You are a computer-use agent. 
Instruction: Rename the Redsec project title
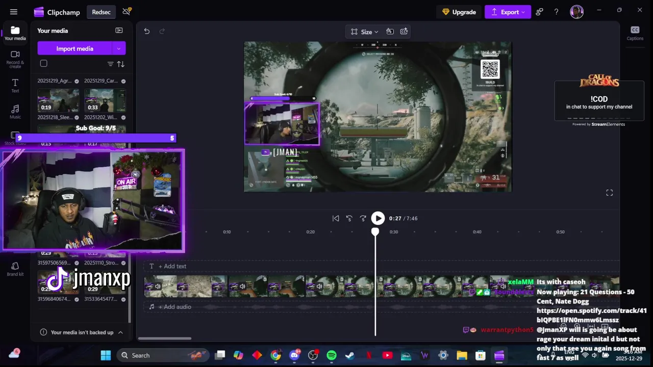101,12
